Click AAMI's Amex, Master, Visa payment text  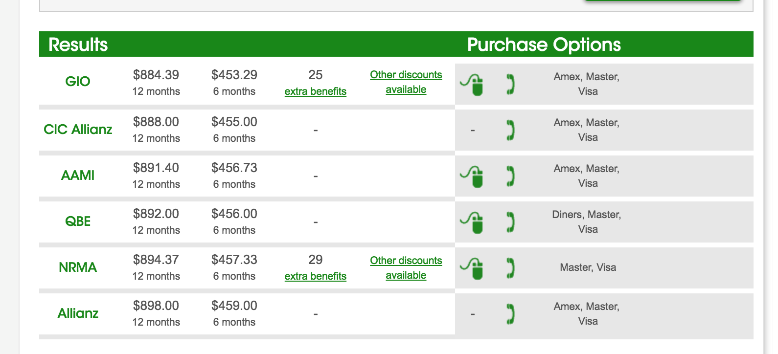click(x=587, y=176)
